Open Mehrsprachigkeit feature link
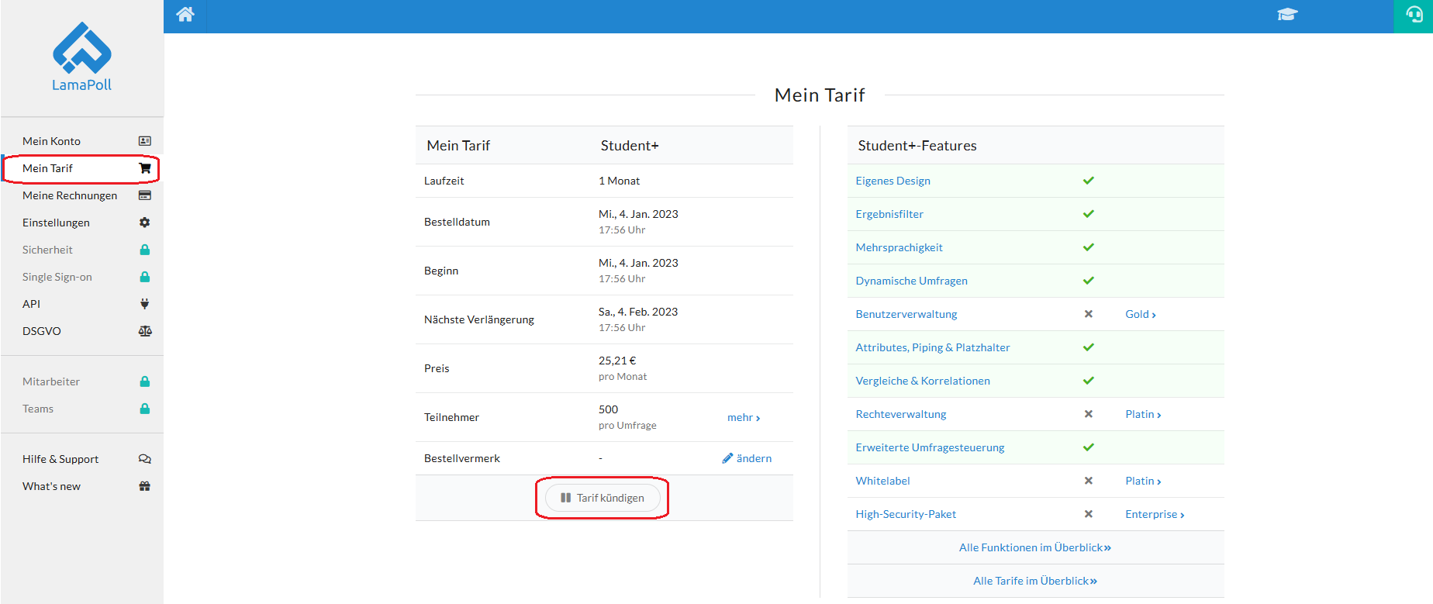The height and width of the screenshot is (604, 1433). pyautogui.click(x=899, y=247)
